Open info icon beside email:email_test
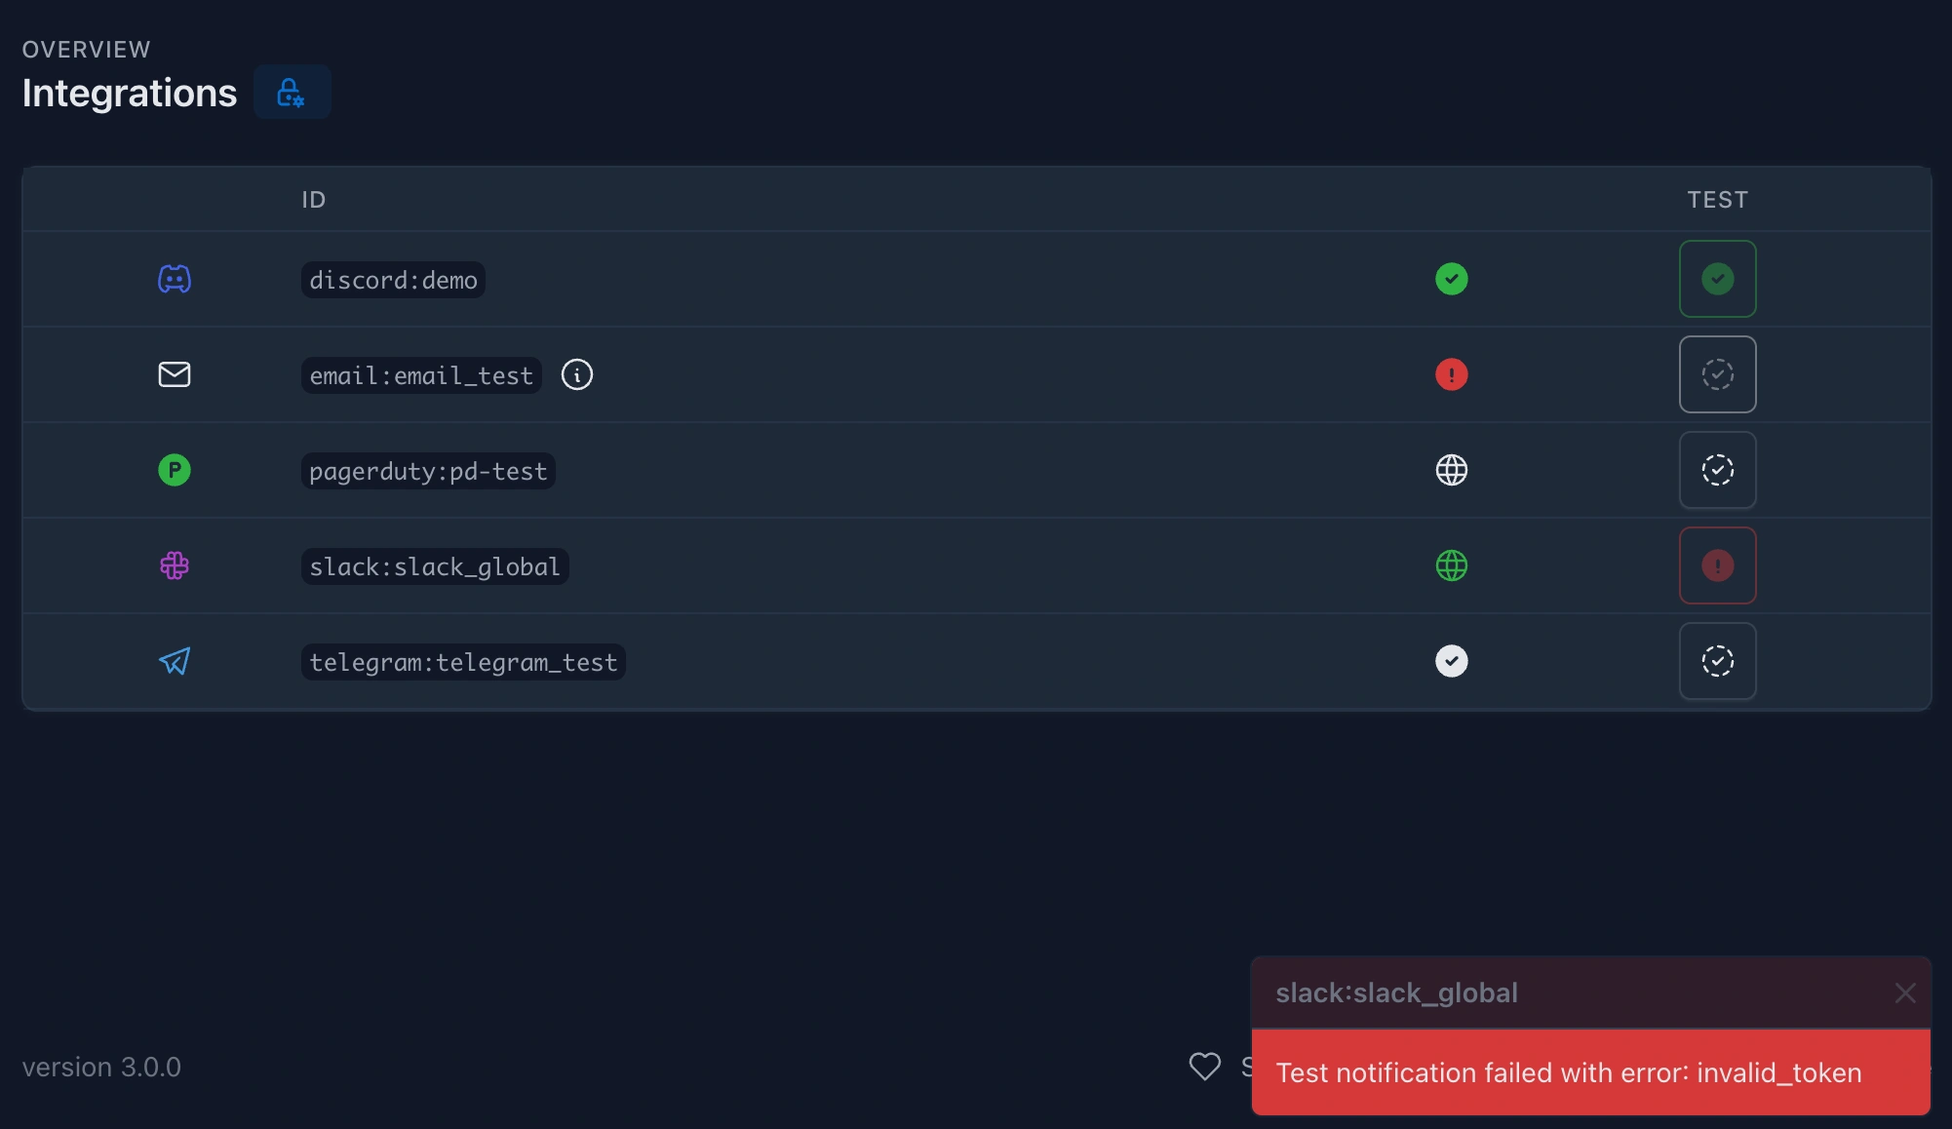 [577, 374]
